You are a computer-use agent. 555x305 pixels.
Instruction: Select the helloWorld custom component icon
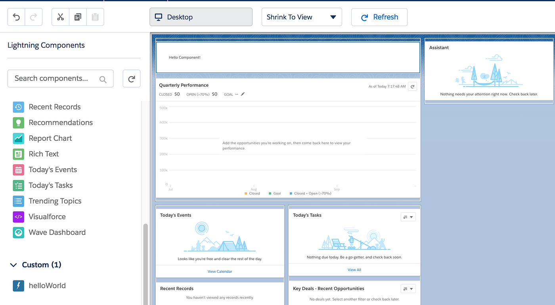18,285
